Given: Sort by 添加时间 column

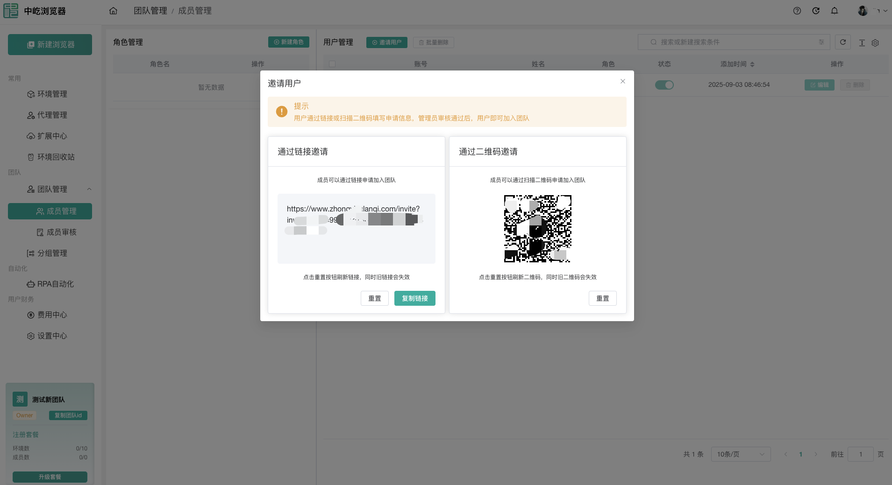Looking at the screenshot, I should [752, 64].
